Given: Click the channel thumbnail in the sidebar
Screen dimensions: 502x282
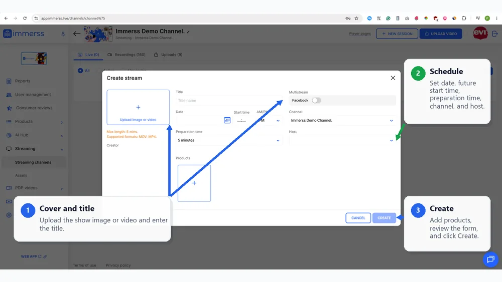Looking at the screenshot, I should coord(34,59).
